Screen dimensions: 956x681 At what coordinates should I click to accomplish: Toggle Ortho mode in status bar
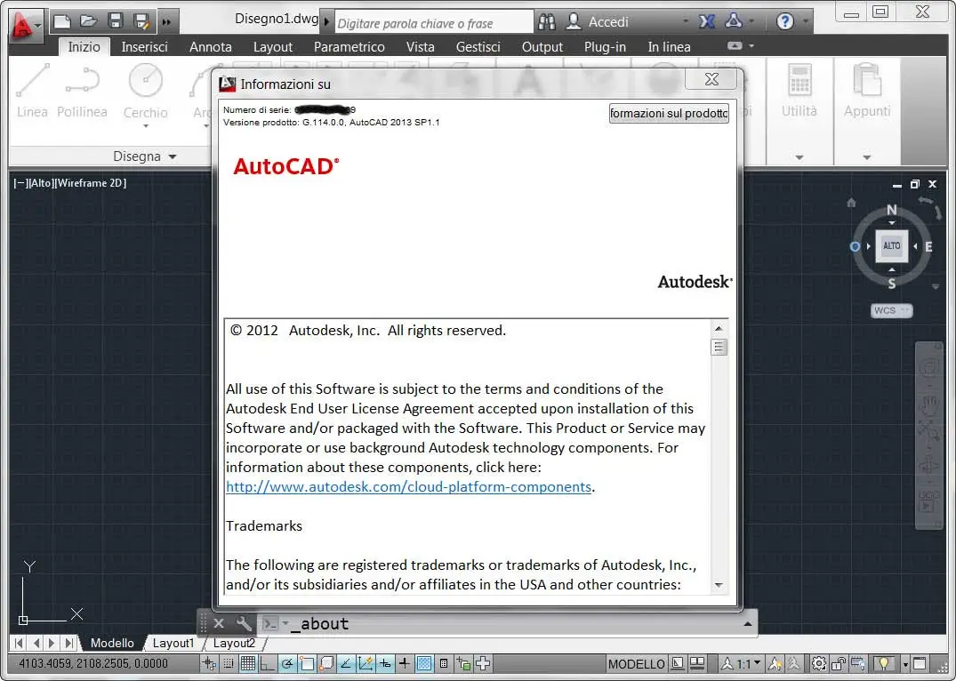coord(267,664)
